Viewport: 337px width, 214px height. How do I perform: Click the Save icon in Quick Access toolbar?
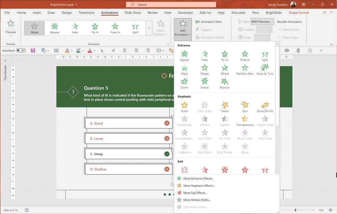(33, 50)
